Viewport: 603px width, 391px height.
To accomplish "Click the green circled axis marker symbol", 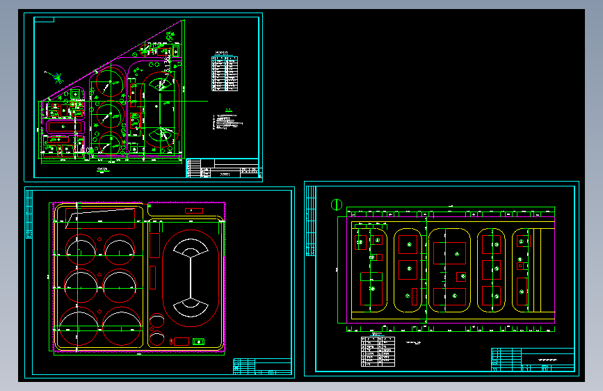I will click(x=337, y=205).
